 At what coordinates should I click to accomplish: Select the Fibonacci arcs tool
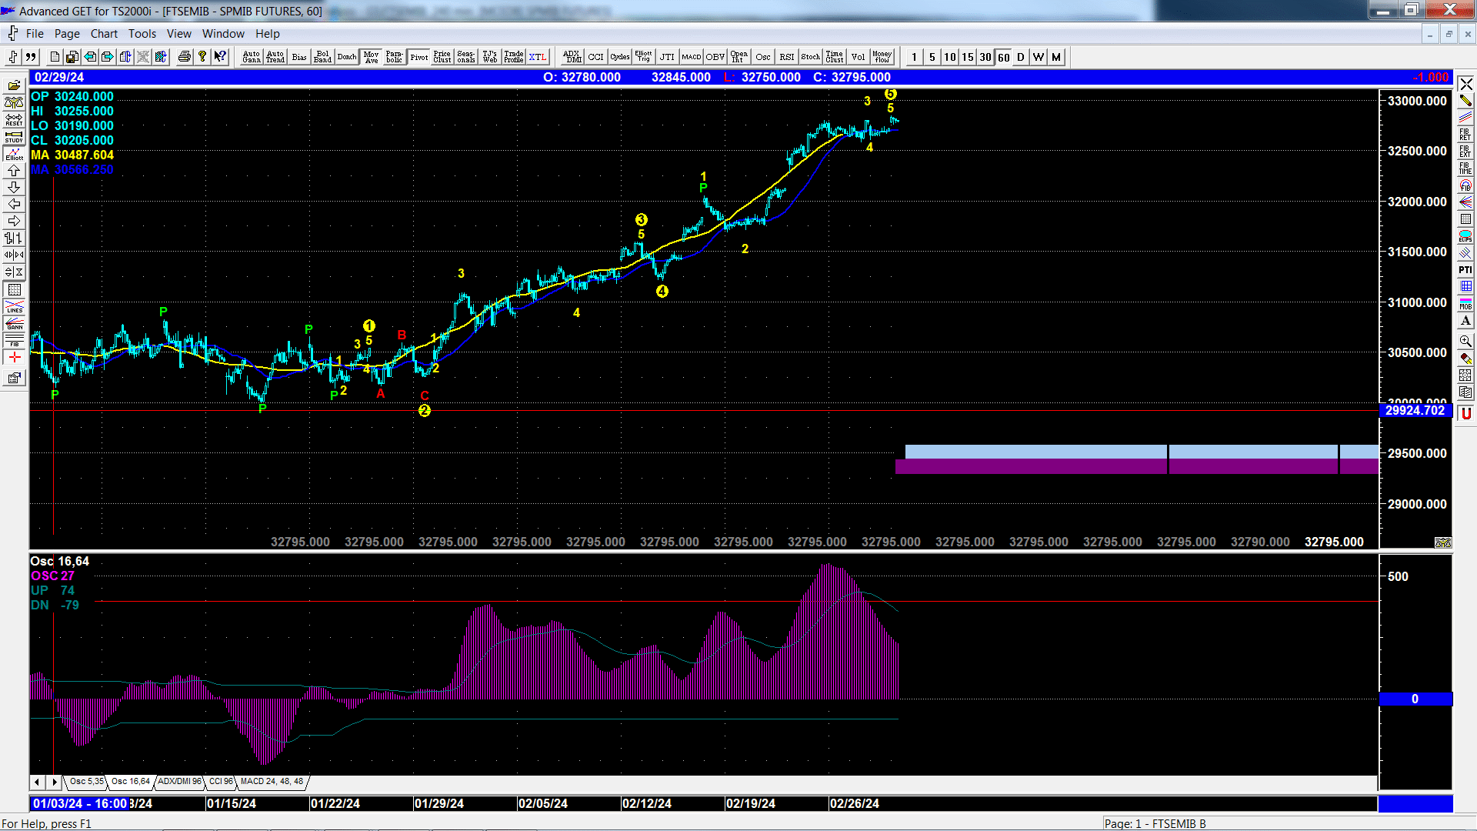pyautogui.click(x=1465, y=185)
